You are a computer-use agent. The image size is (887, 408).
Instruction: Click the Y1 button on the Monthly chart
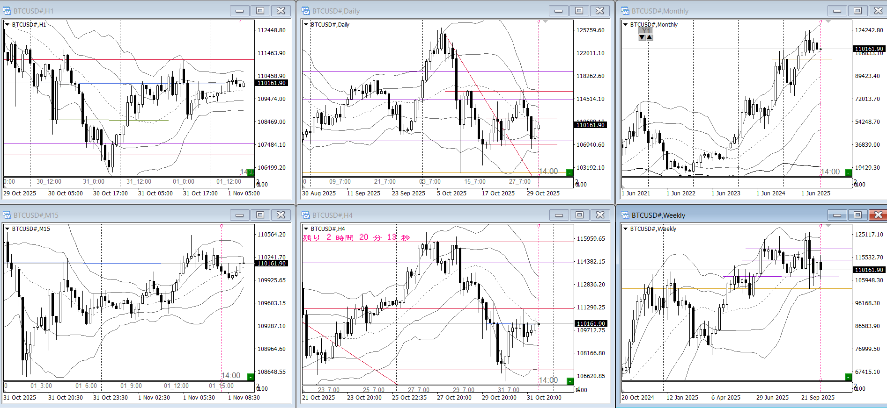(646, 30)
